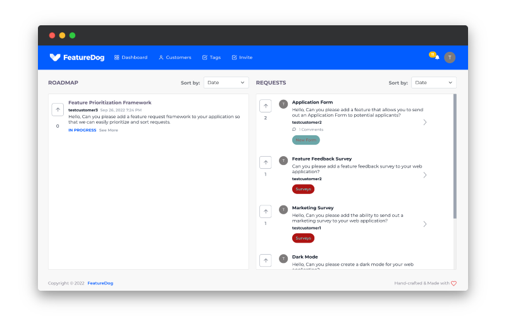Go to the Customers page
This screenshot has height=316, width=506.
pos(175,58)
